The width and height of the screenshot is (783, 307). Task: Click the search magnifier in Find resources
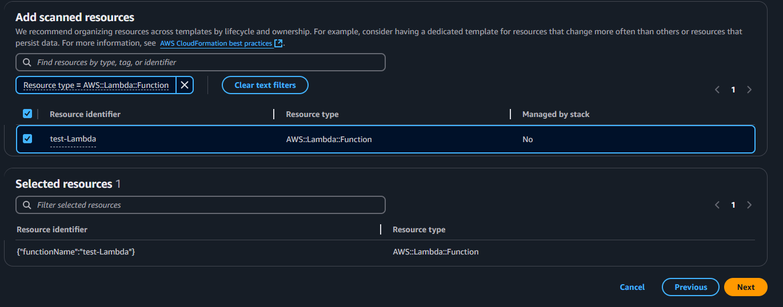(27, 62)
